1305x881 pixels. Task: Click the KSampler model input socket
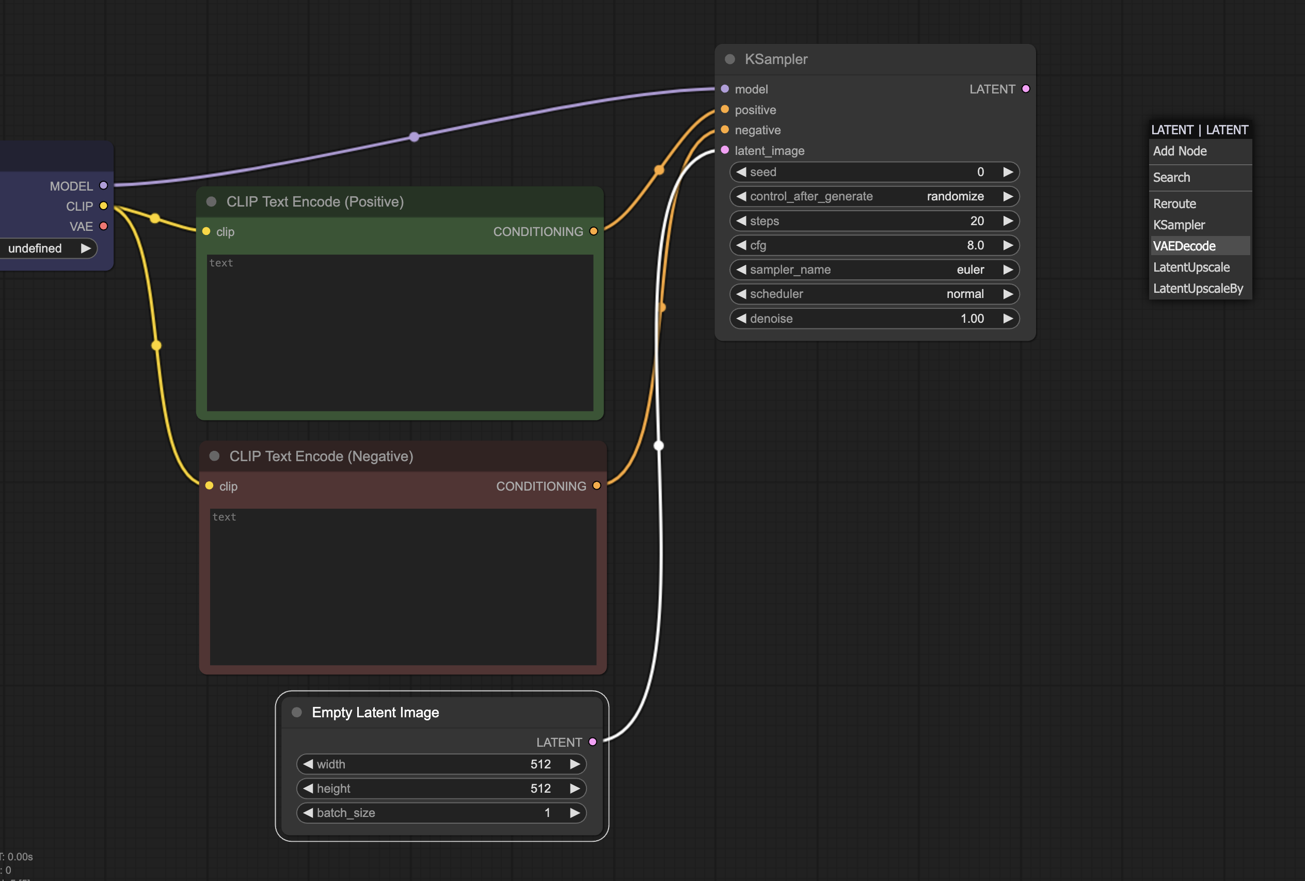pyautogui.click(x=724, y=89)
